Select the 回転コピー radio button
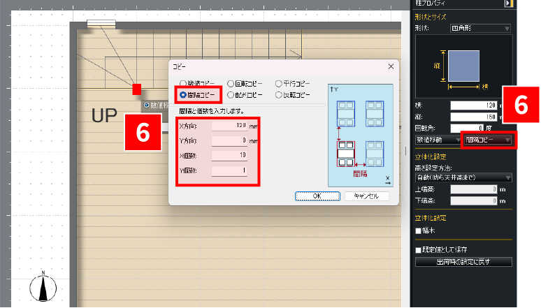541x308 pixels. point(231,84)
